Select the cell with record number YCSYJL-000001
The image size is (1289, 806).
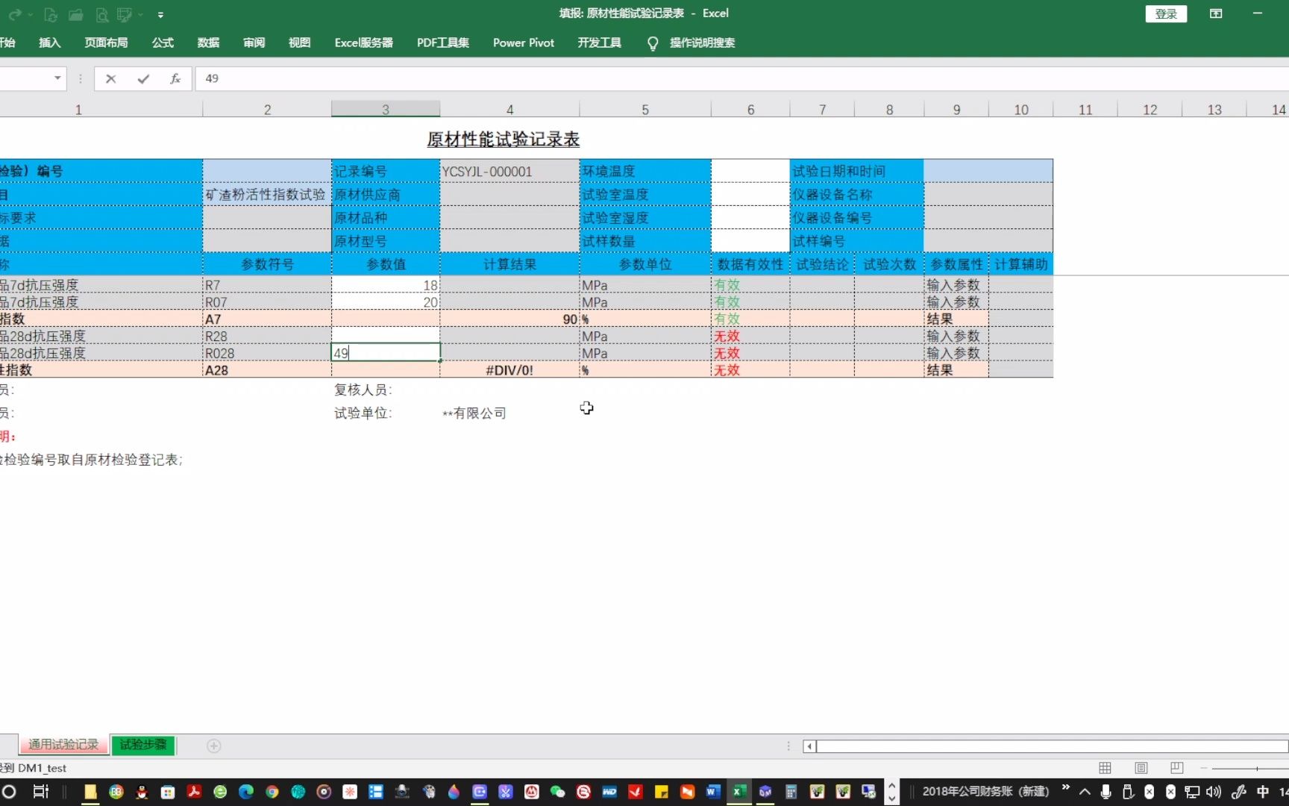[x=509, y=171]
